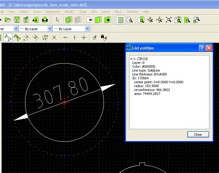Click the 'area: 74409.2817' line
The width and height of the screenshot is (219, 173).
coord(147,94)
